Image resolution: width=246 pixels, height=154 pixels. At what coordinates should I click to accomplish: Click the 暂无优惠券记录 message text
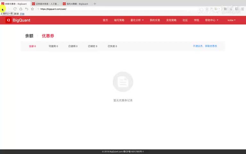(x=123, y=100)
